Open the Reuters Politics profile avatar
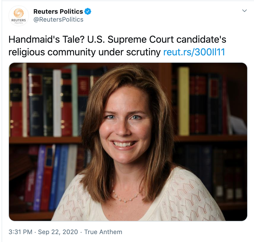The height and width of the screenshot is (242, 254). point(19,16)
